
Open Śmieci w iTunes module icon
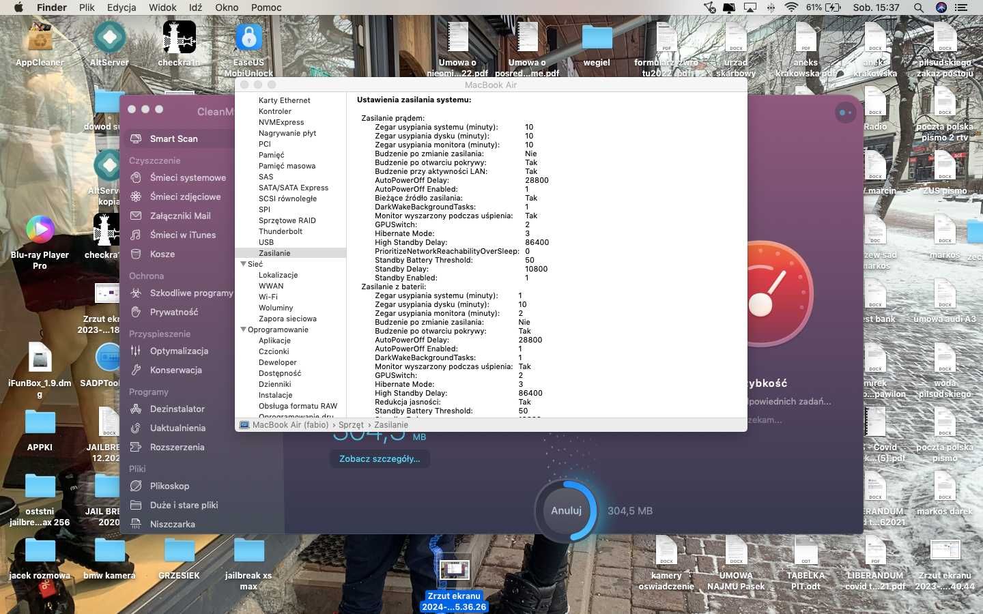tap(136, 235)
